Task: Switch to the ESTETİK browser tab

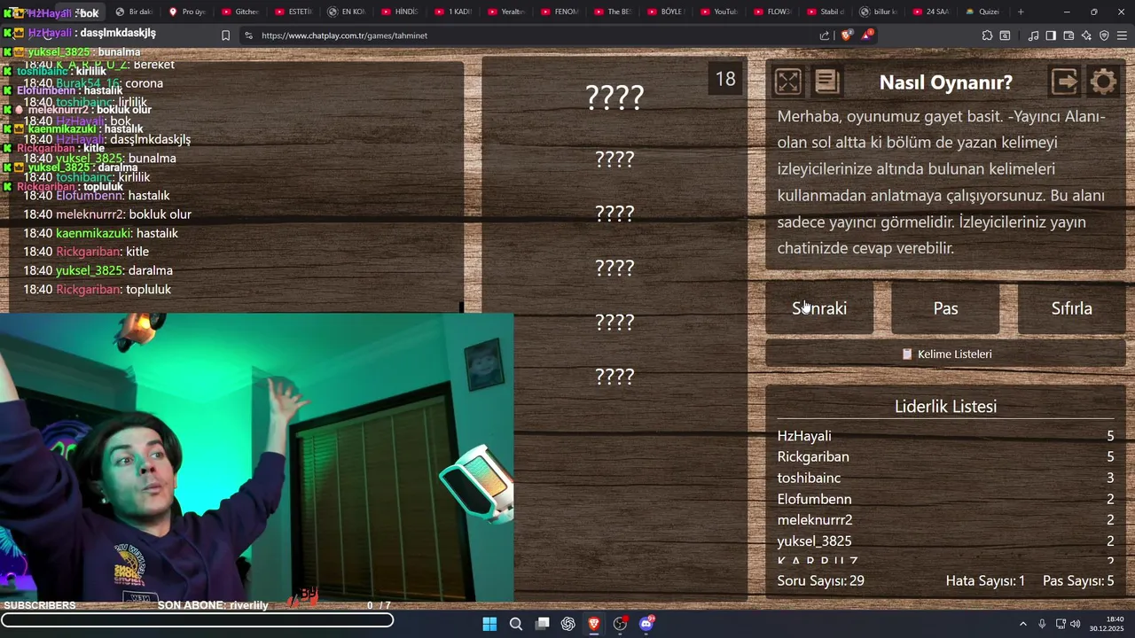Action: click(294, 12)
